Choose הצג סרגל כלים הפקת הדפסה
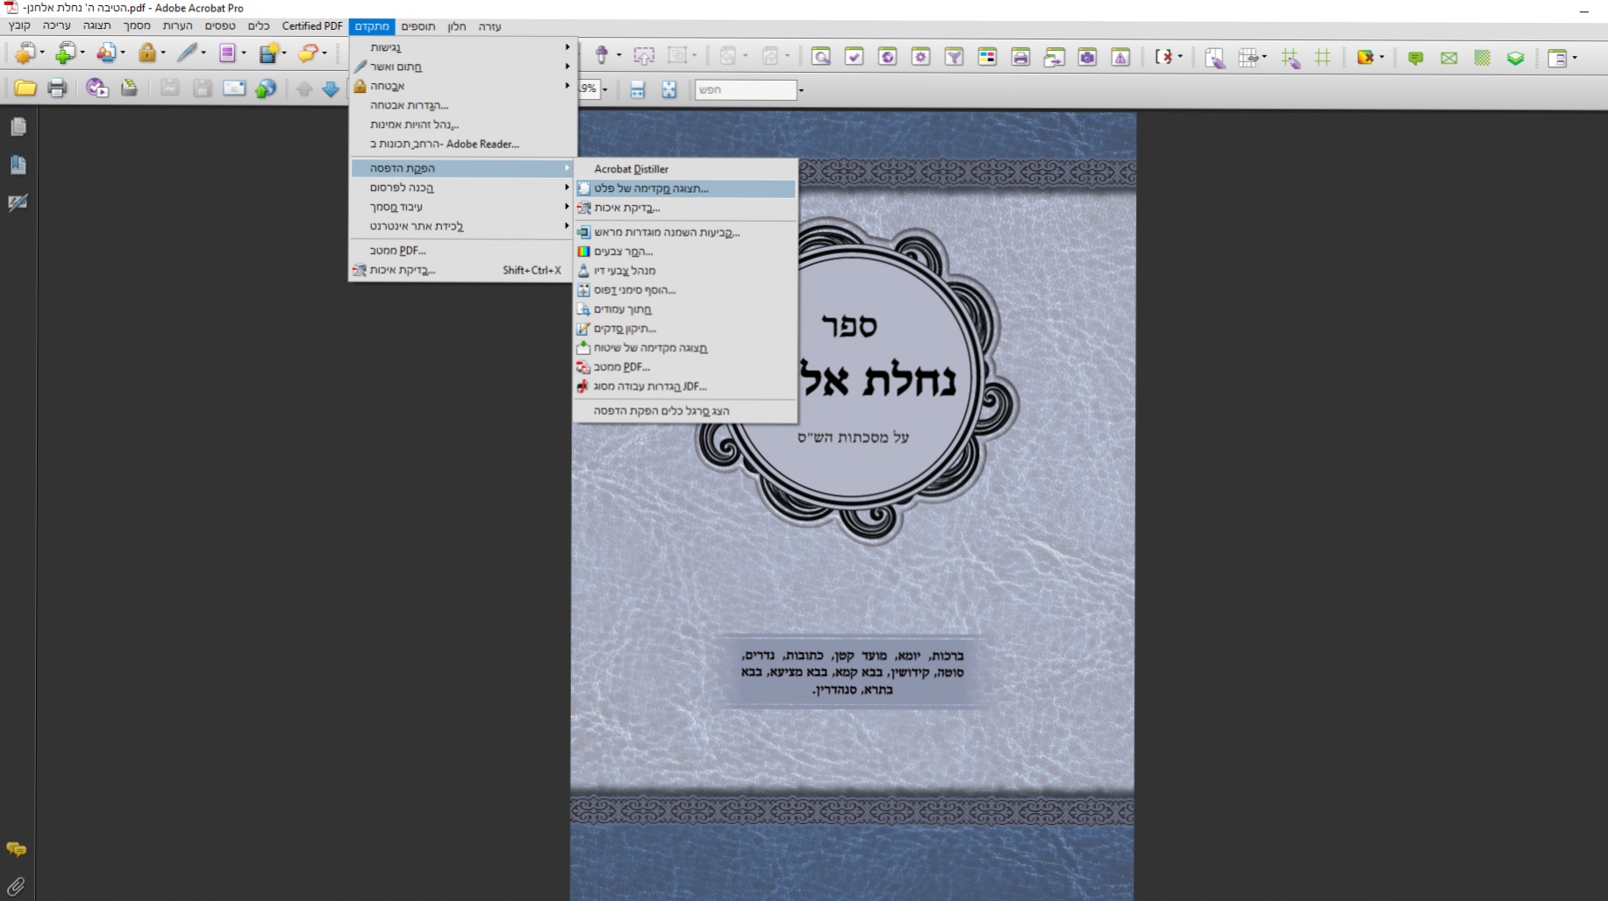 [685, 411]
